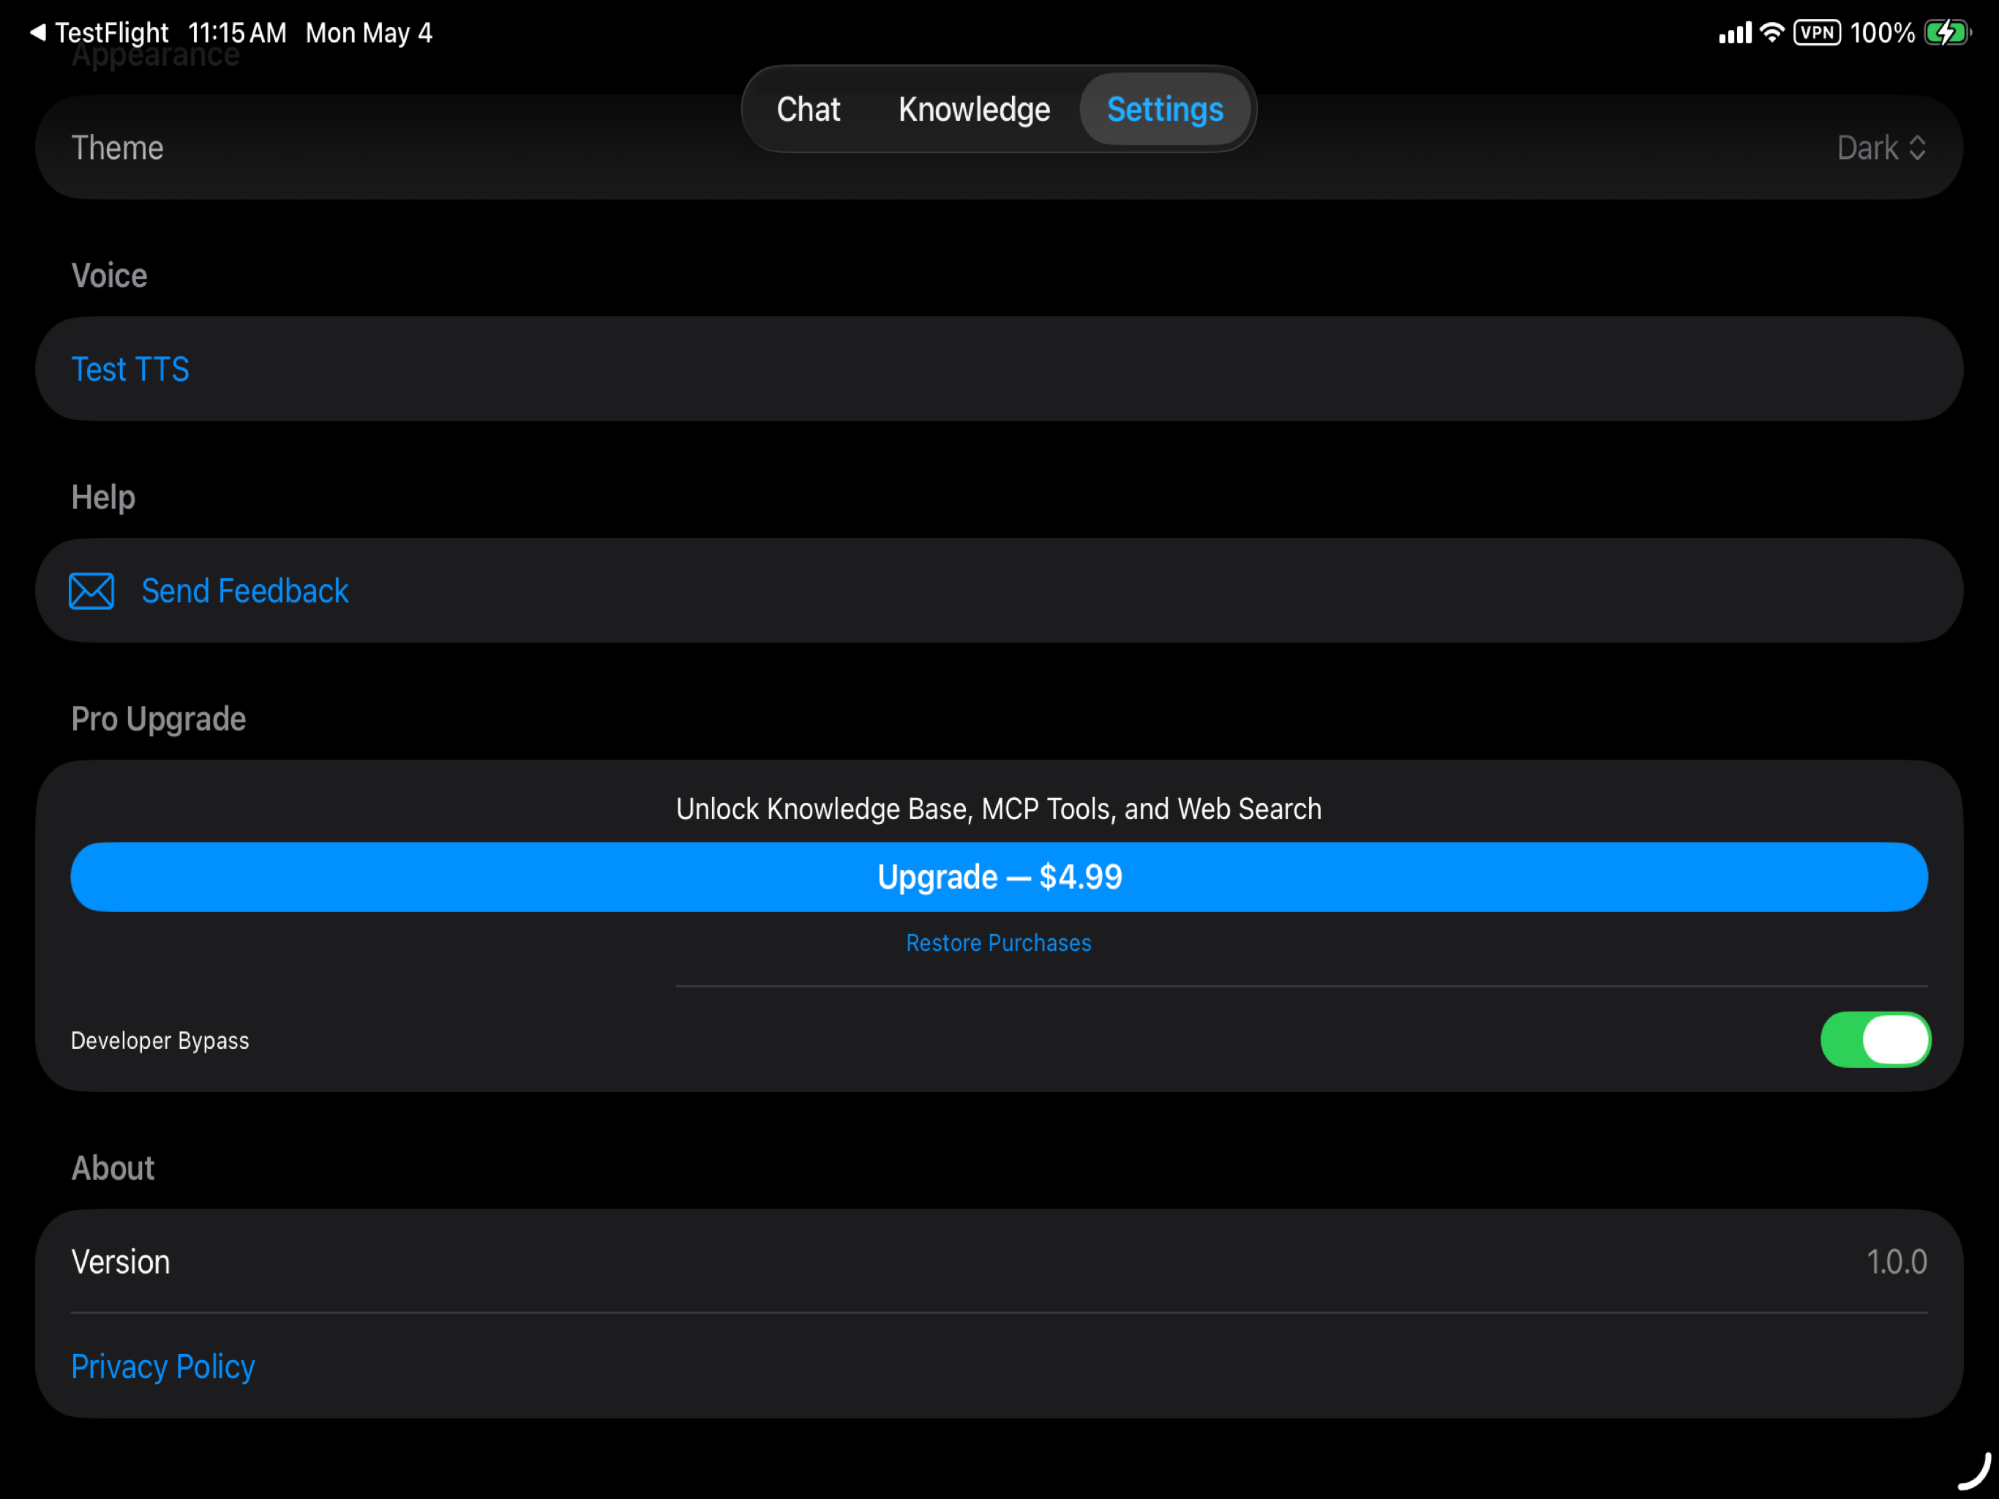The height and width of the screenshot is (1499, 1999).
Task: Tap the Pro Upgrade section header
Action: click(x=158, y=719)
